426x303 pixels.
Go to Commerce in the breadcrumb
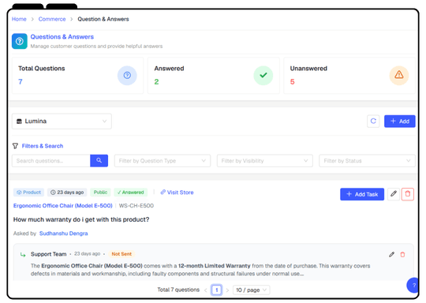52,19
